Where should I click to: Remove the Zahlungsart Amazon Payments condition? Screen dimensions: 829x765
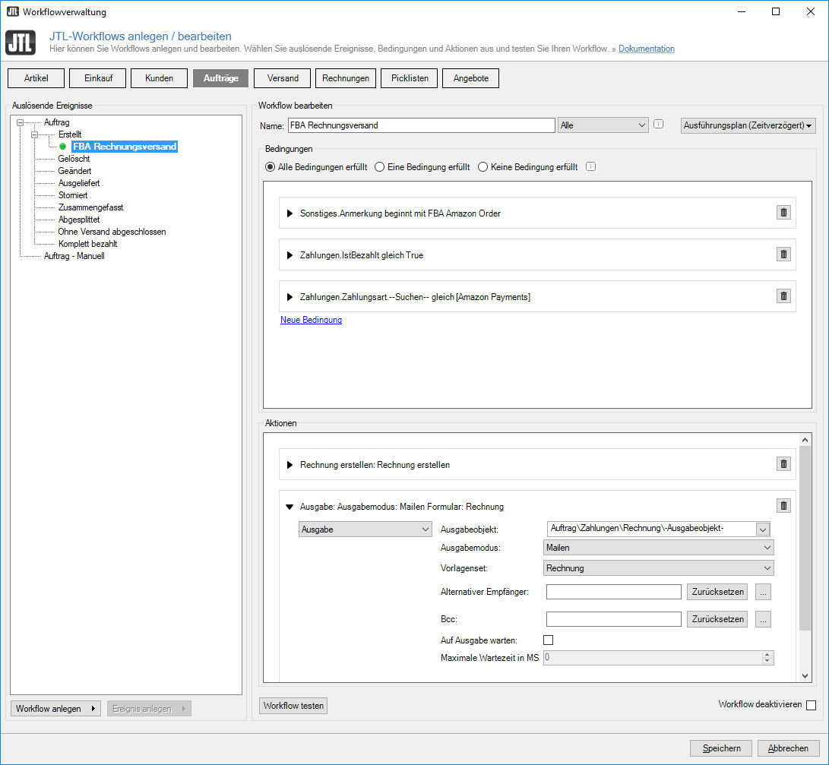pos(783,296)
